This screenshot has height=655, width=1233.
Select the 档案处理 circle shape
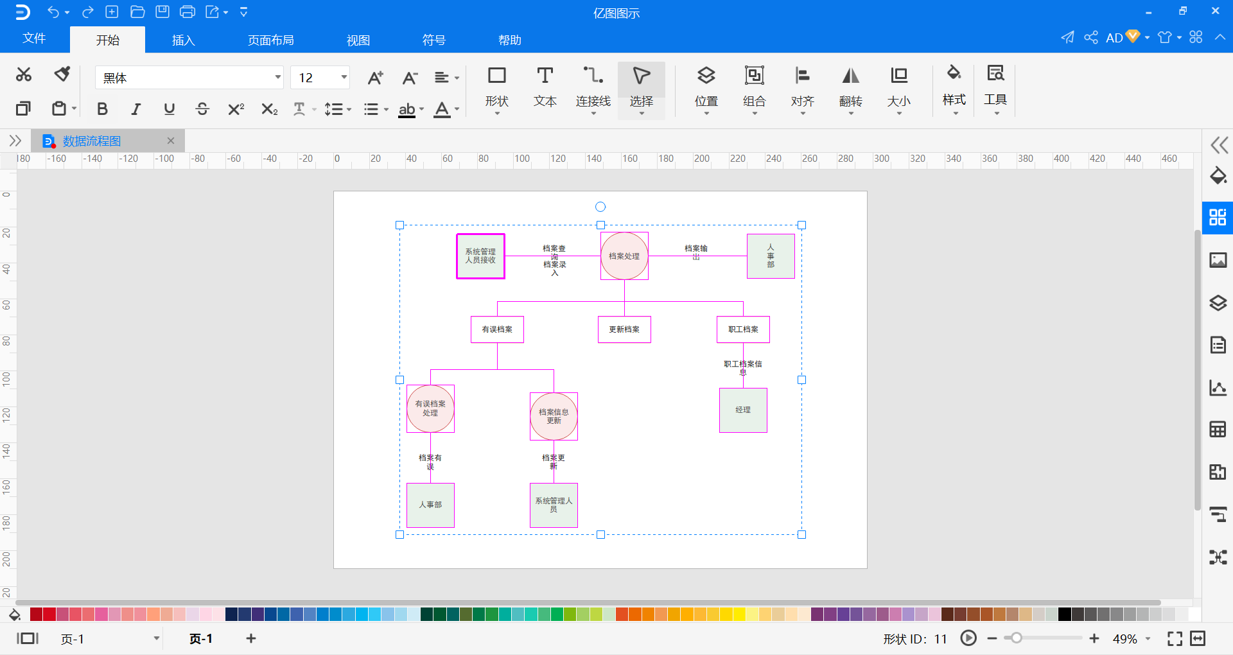point(624,256)
